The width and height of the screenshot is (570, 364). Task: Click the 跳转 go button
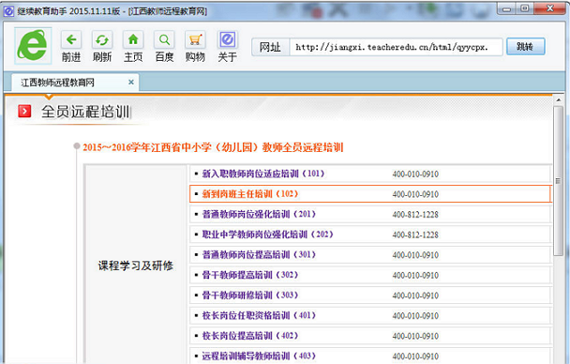tap(526, 47)
